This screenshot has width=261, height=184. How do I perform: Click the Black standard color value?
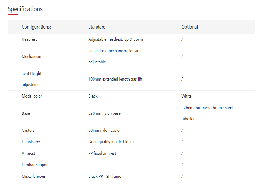93,96
